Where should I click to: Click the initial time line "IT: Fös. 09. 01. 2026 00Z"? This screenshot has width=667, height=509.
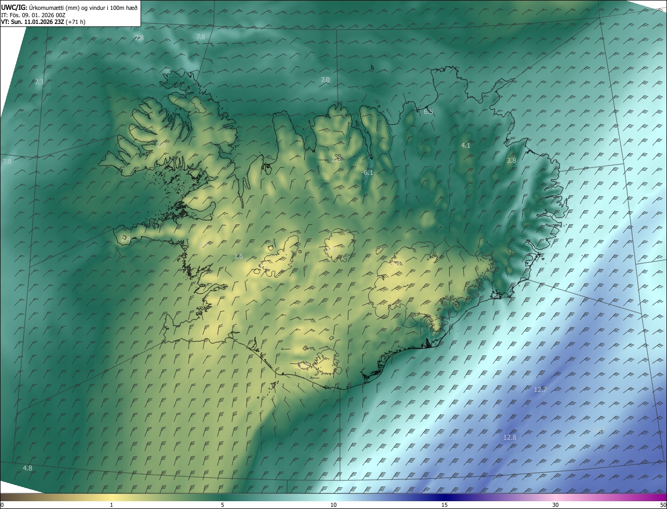point(33,15)
